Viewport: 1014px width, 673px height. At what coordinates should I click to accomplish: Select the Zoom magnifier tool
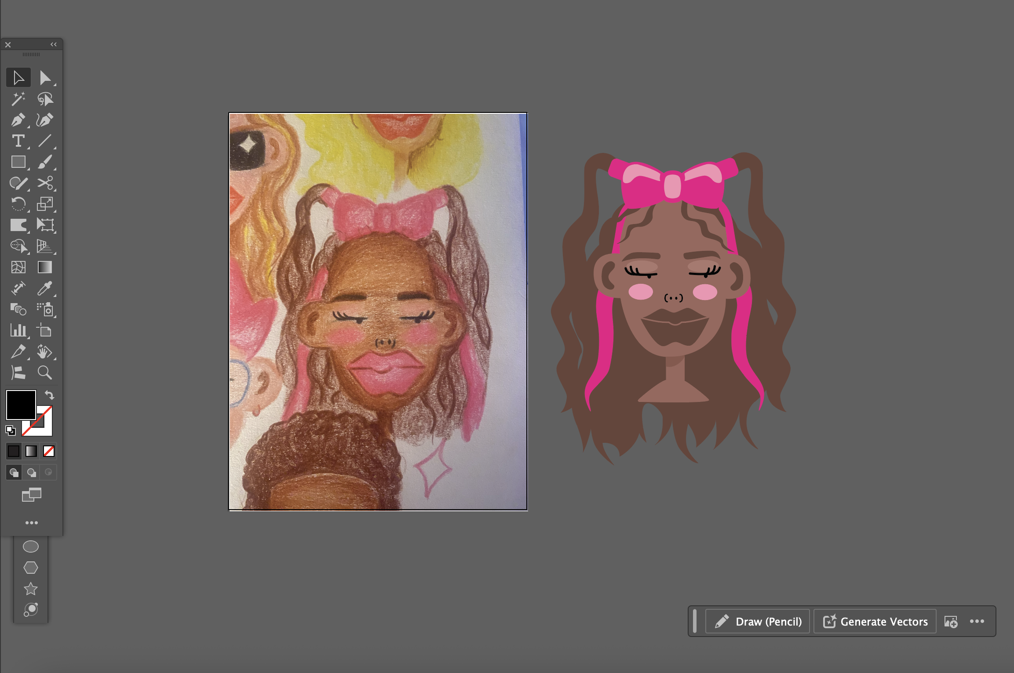[45, 373]
